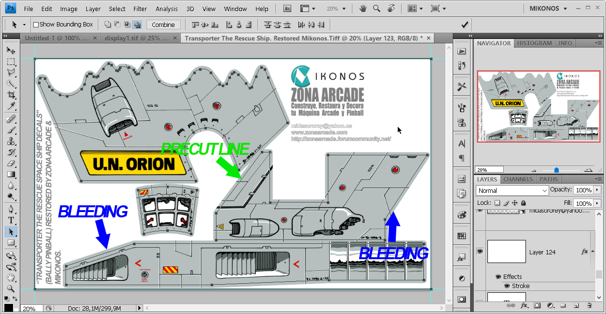
Task: Switch to the Channels tab
Action: 518,179
